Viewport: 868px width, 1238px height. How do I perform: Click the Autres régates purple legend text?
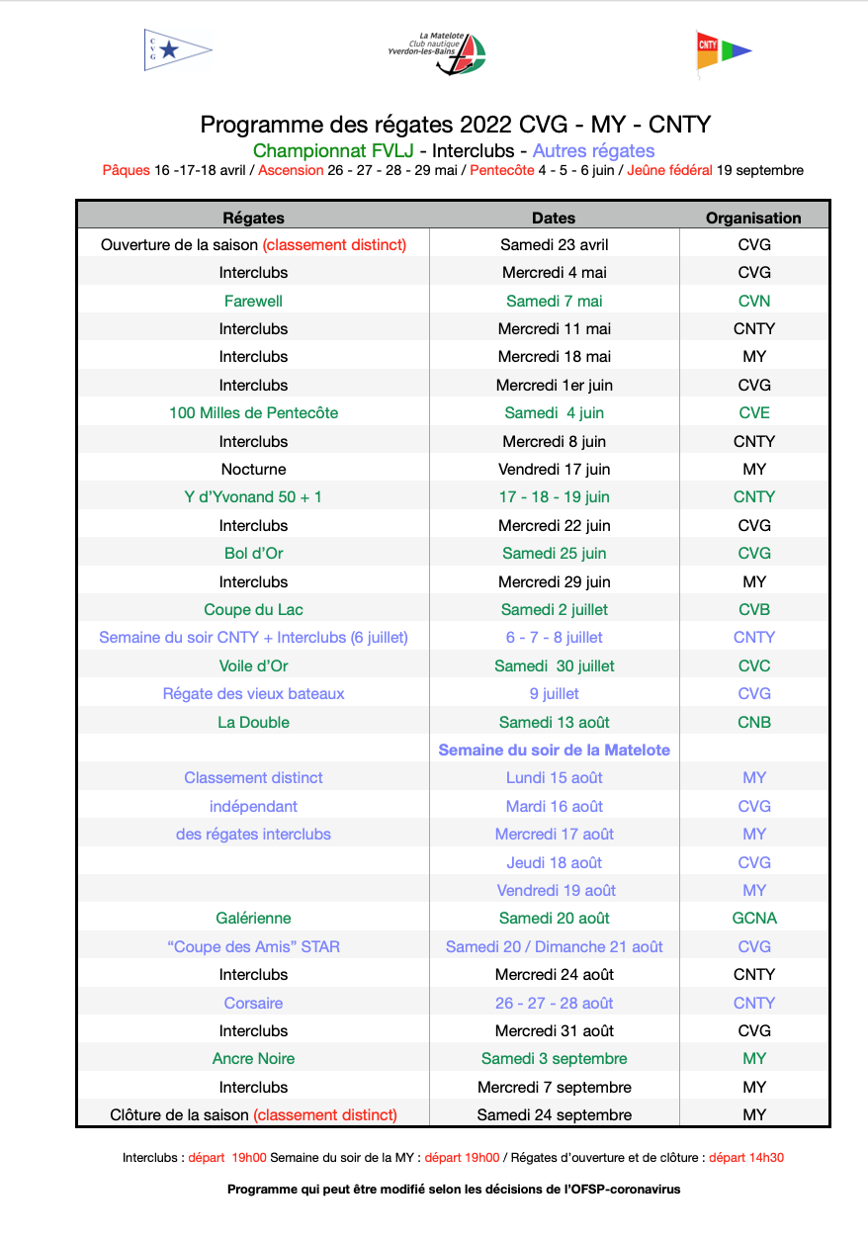point(593,151)
